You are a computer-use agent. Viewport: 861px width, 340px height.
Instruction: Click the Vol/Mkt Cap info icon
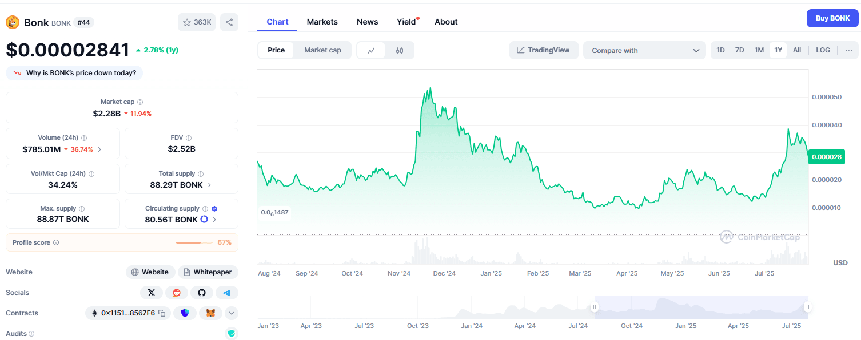pyautogui.click(x=91, y=173)
